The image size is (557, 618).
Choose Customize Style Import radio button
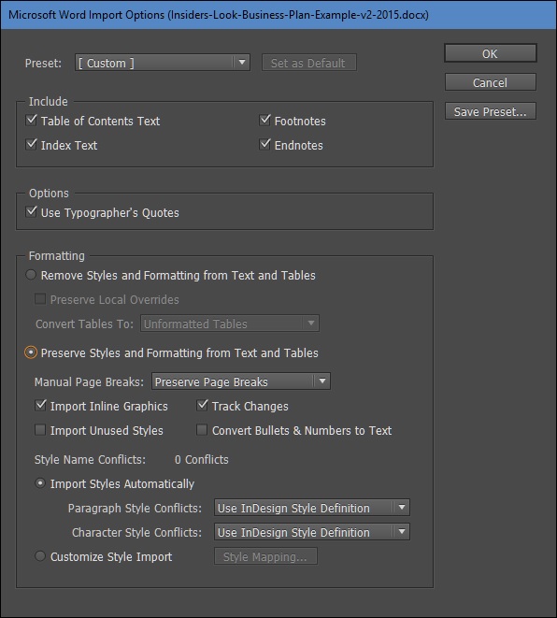pos(40,556)
